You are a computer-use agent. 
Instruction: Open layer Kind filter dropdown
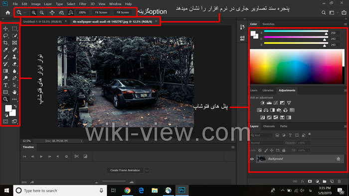click(x=261, y=135)
